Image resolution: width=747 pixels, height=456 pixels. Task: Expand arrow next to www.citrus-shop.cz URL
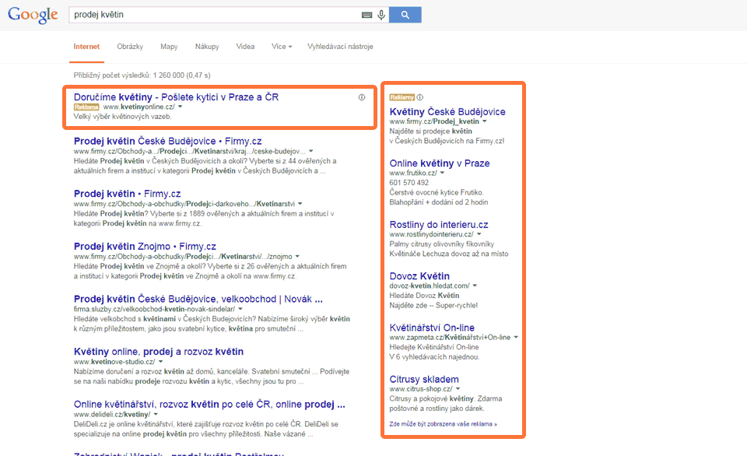click(x=458, y=389)
